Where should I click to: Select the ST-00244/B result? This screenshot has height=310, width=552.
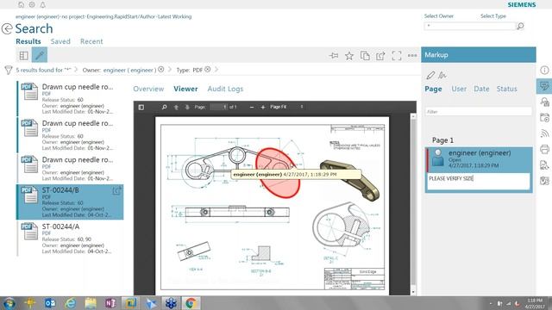coord(70,202)
